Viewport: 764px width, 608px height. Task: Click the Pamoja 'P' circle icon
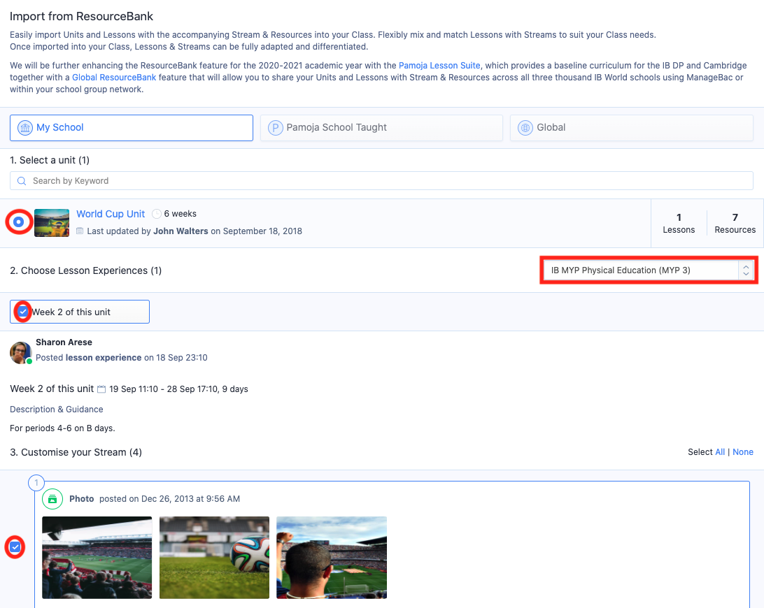click(x=276, y=128)
